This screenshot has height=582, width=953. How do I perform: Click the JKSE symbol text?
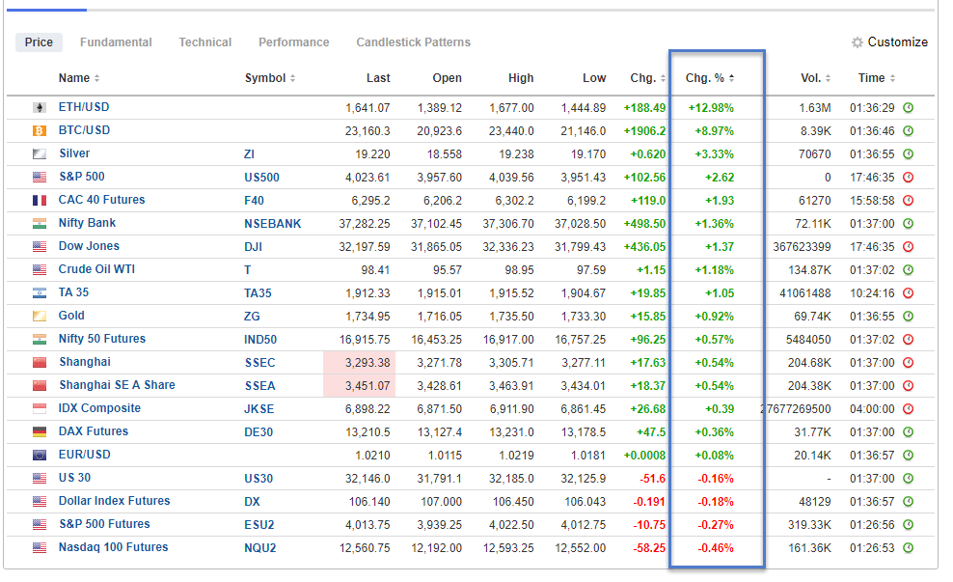point(259,409)
